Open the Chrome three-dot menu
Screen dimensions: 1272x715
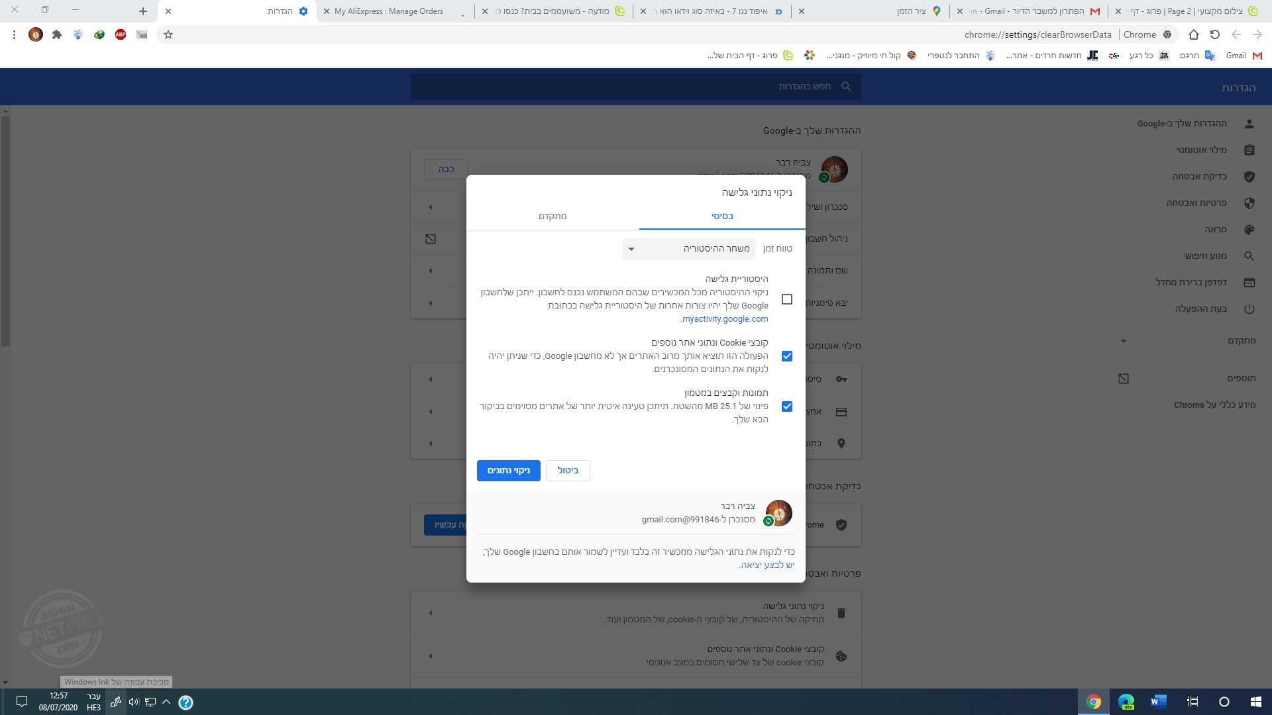click(14, 34)
